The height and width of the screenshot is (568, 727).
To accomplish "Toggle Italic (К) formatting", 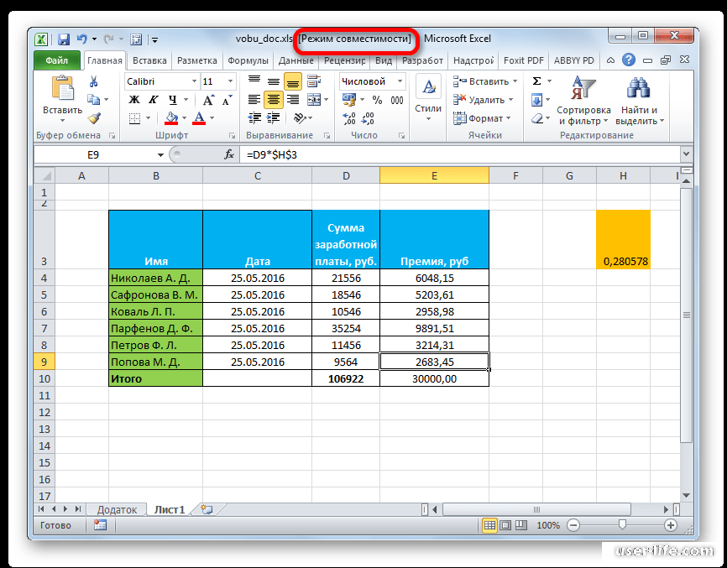I will (x=154, y=100).
